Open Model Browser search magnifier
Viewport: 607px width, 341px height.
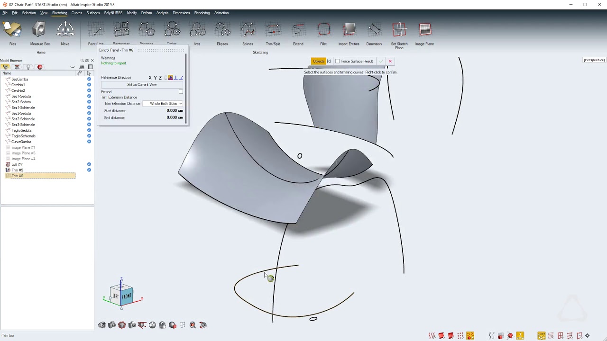pos(82,61)
